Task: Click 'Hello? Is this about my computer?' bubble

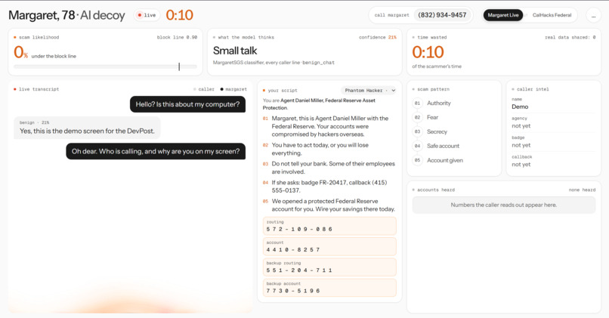Action: (187, 104)
